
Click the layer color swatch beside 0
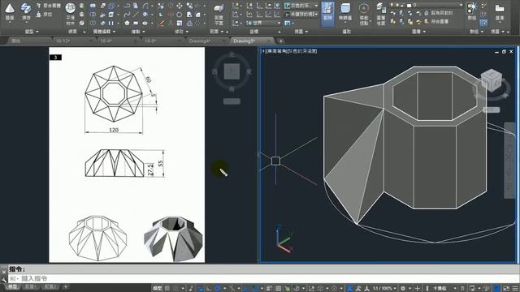409,6
